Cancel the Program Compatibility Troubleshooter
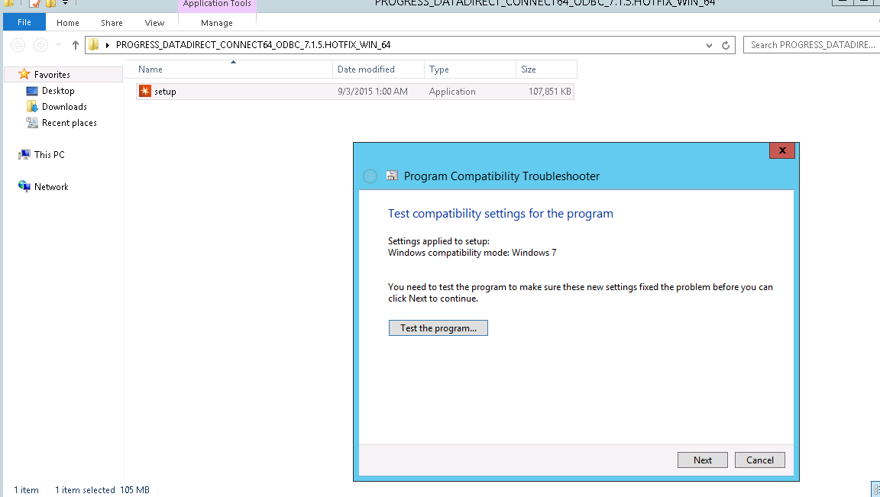The width and height of the screenshot is (880, 497). [x=759, y=460]
